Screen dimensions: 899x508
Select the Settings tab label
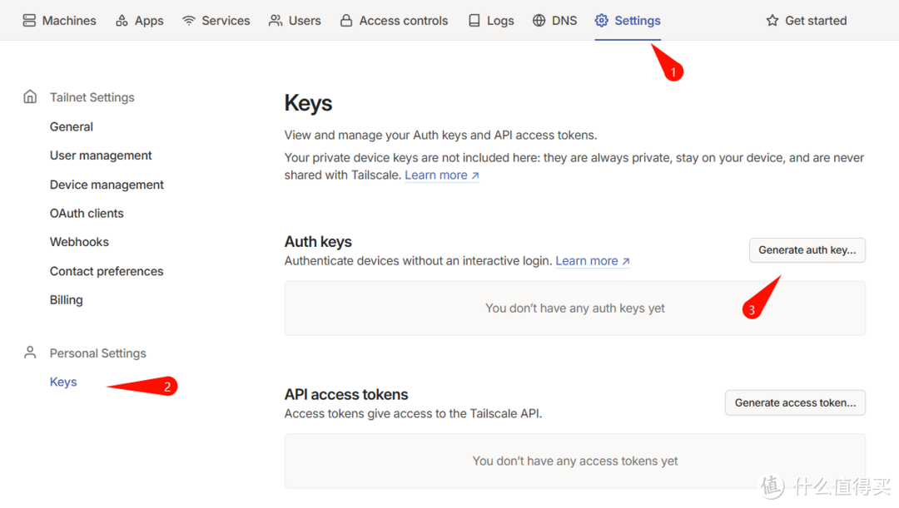638,21
